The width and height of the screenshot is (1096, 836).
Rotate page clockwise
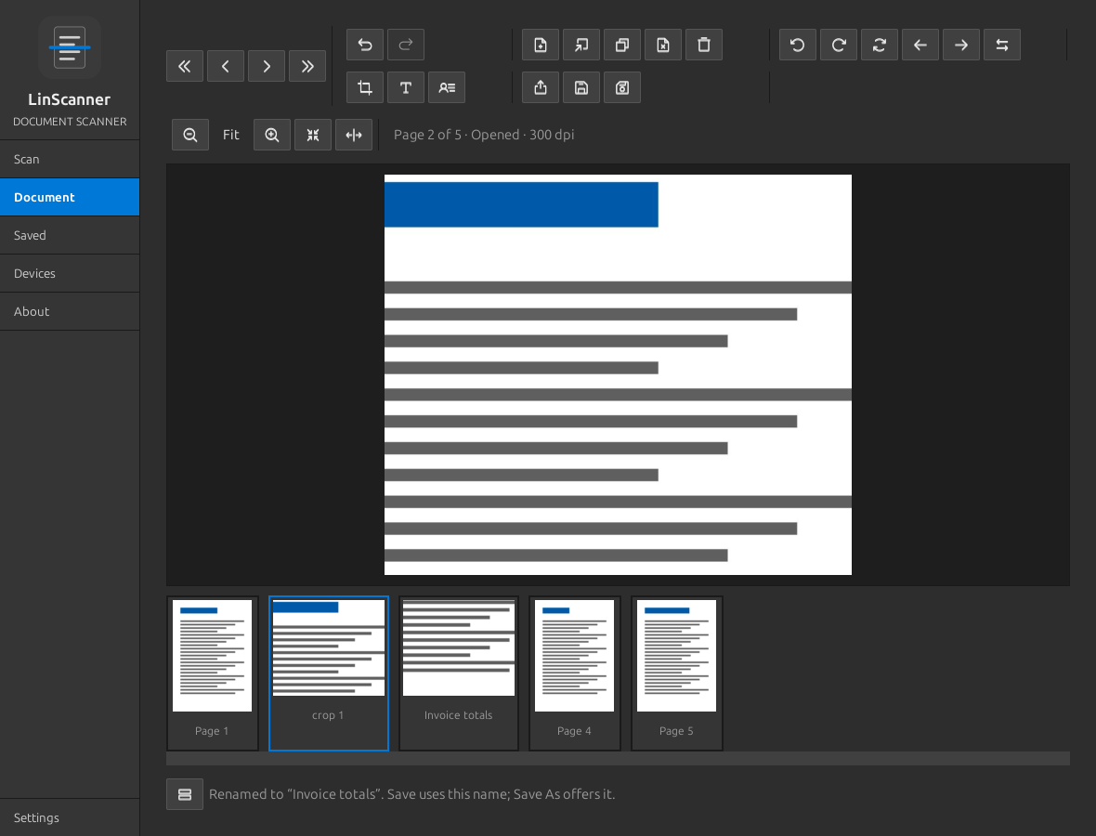[839, 45]
